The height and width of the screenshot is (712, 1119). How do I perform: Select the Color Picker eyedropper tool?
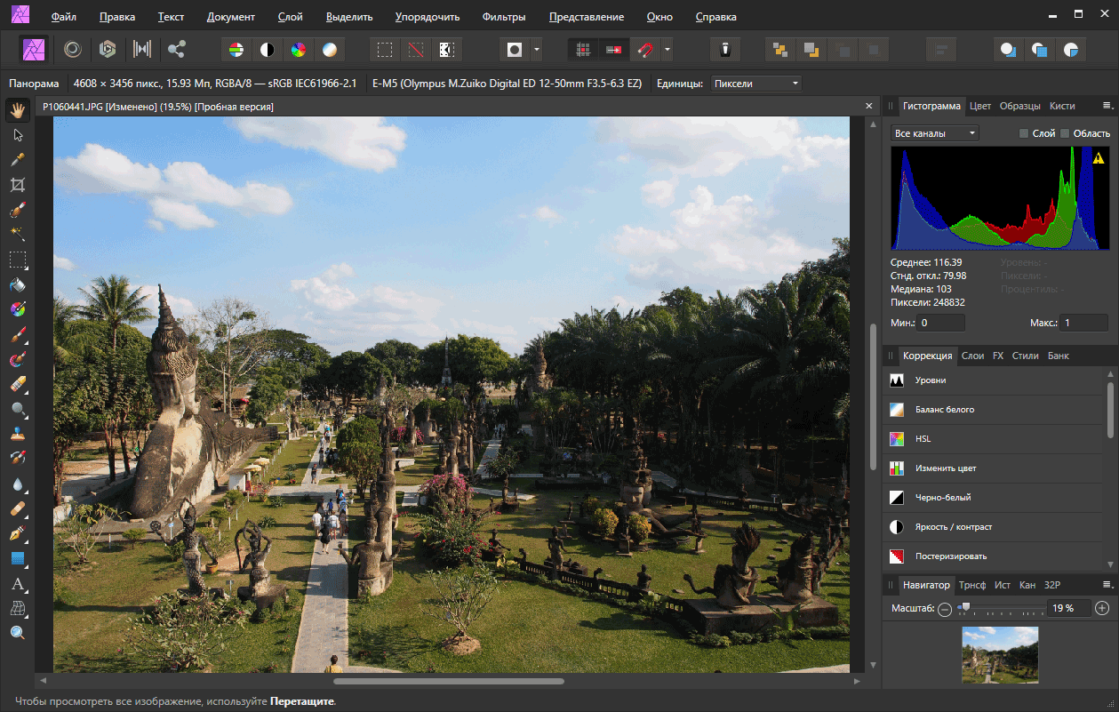[17, 160]
